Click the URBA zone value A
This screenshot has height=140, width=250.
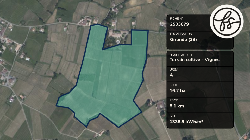click(171, 75)
